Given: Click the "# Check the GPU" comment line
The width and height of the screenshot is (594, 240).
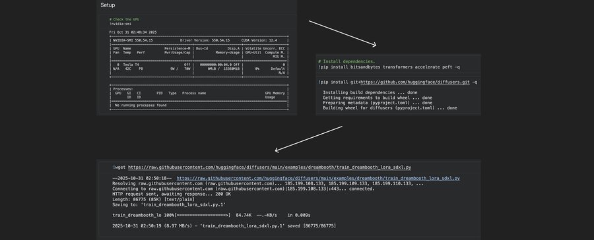Looking at the screenshot, I should tap(124, 19).
